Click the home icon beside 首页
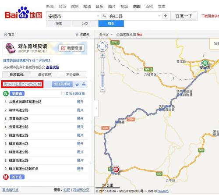 coord(6,34)
